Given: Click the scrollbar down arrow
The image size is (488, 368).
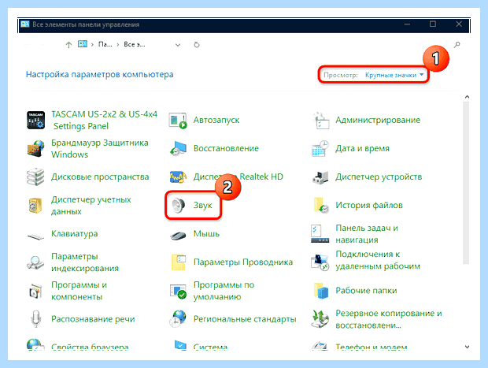Looking at the screenshot, I should 467,347.
